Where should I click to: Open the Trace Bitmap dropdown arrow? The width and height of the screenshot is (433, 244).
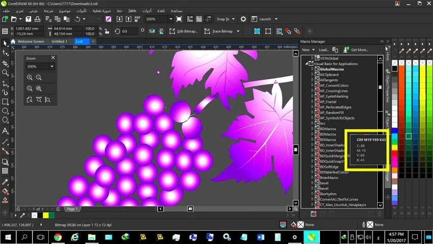[x=238, y=31]
